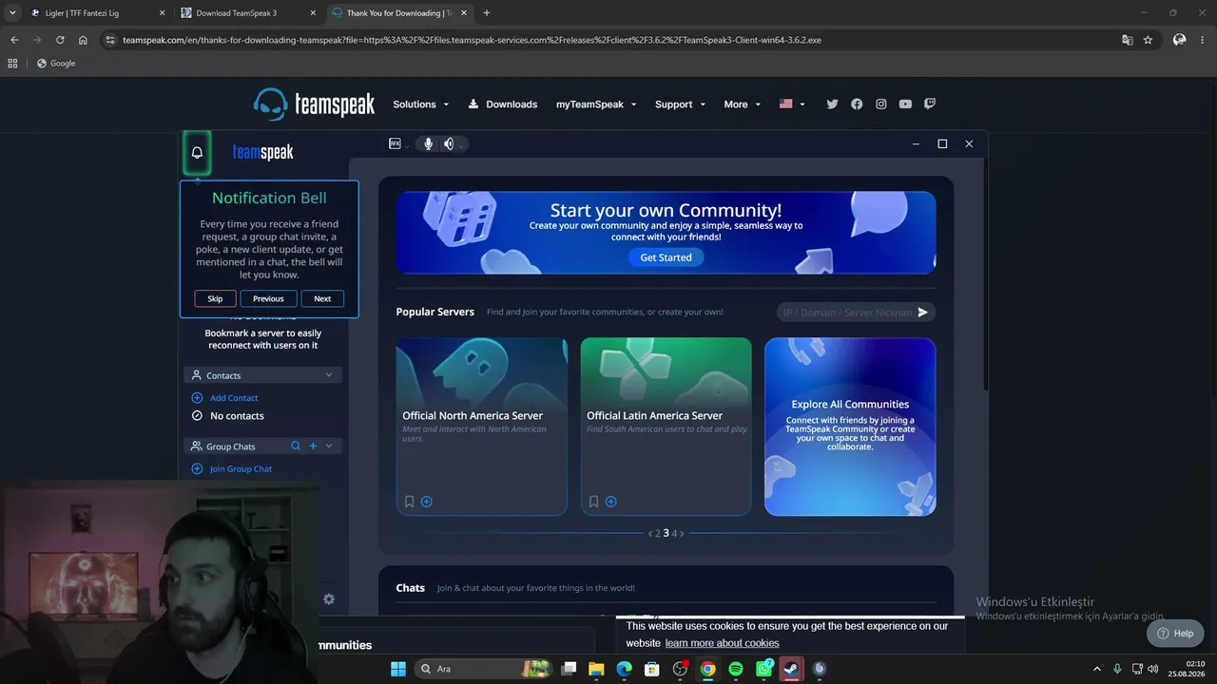The image size is (1217, 684).
Task: Click the Add Contact link
Action: [x=234, y=398]
